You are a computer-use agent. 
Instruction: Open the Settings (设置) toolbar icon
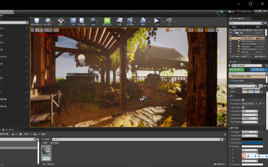(92, 21)
